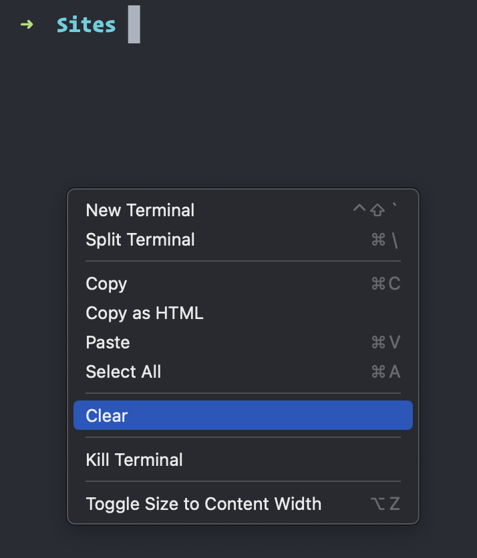Click the green prompt arrow icon
The height and width of the screenshot is (558, 477).
[x=26, y=24]
